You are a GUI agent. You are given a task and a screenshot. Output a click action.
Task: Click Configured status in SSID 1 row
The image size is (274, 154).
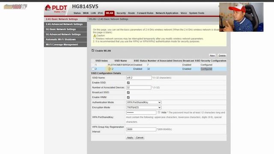[x=206, y=65]
